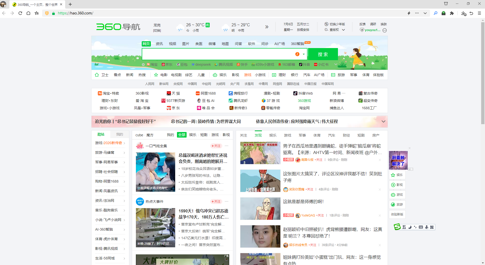
Task: Click 体验新版 in the right sidebar
Action: click(397, 214)
